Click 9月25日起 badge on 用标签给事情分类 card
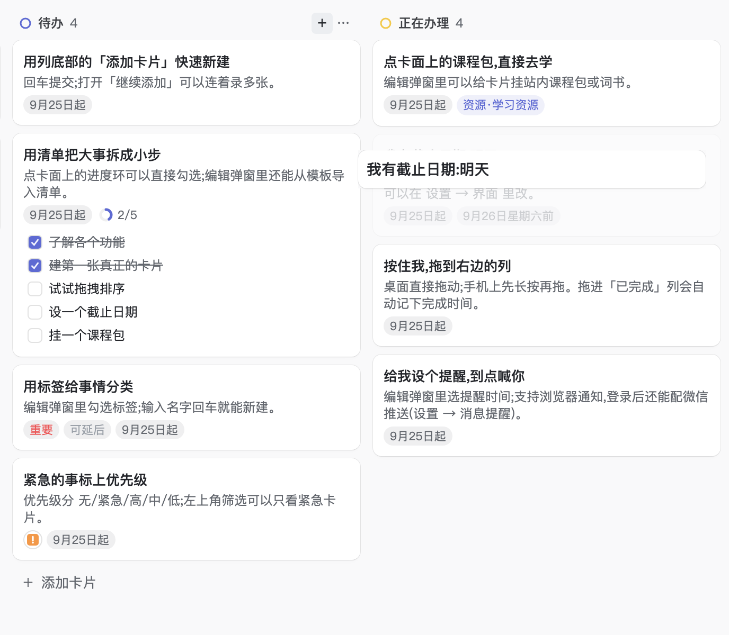Screen dimensions: 729x635 tap(150, 430)
